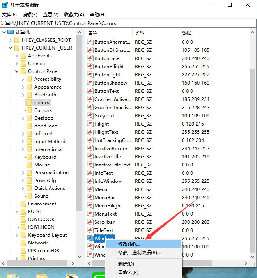Screen dimensions: 257x278
Task: Collapse the HKEY_CURRENT_USER node
Action: click(x=11, y=48)
